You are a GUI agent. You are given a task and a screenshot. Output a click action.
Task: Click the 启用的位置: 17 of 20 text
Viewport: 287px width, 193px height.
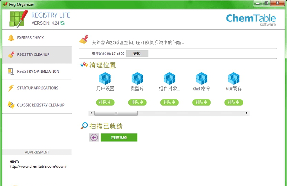(x=108, y=54)
